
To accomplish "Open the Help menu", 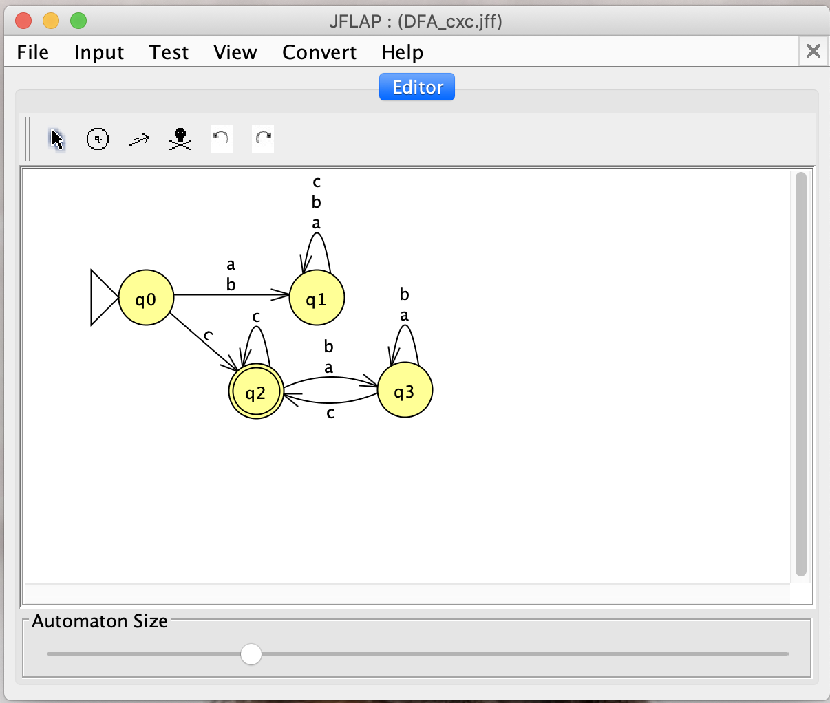I will pyautogui.click(x=403, y=52).
